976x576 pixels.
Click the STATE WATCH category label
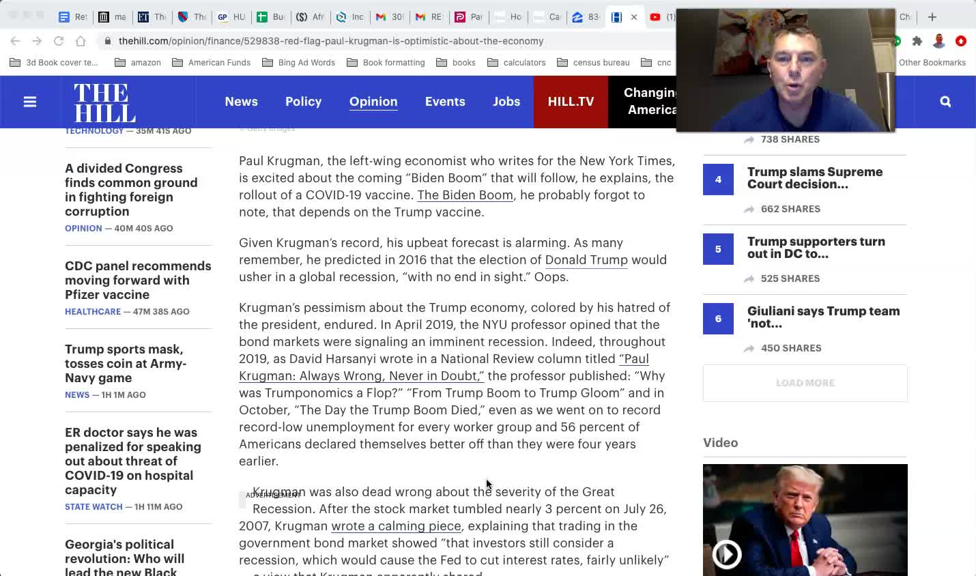click(94, 507)
